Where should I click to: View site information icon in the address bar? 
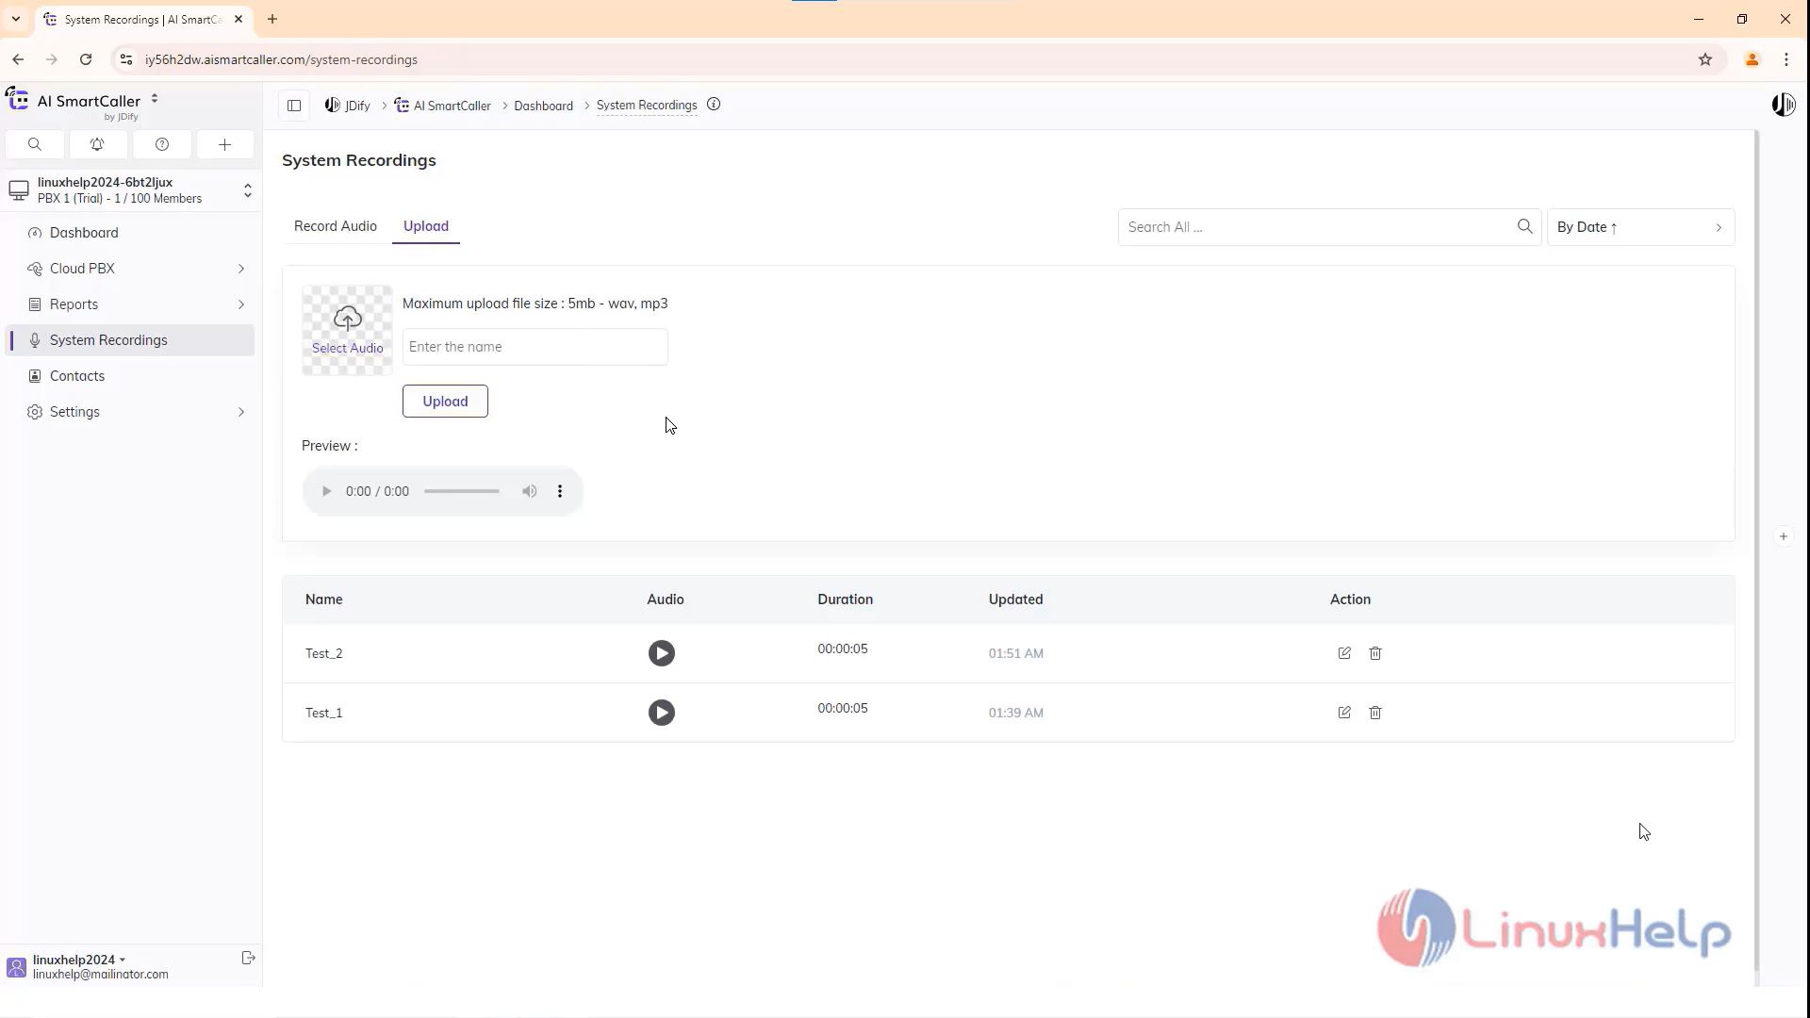tap(125, 59)
